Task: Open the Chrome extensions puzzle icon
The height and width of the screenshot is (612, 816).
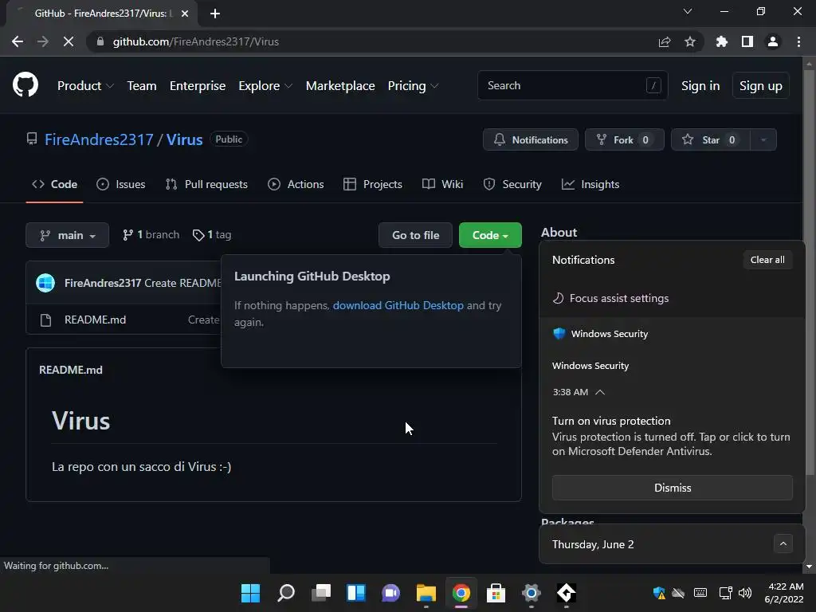Action: click(x=722, y=41)
